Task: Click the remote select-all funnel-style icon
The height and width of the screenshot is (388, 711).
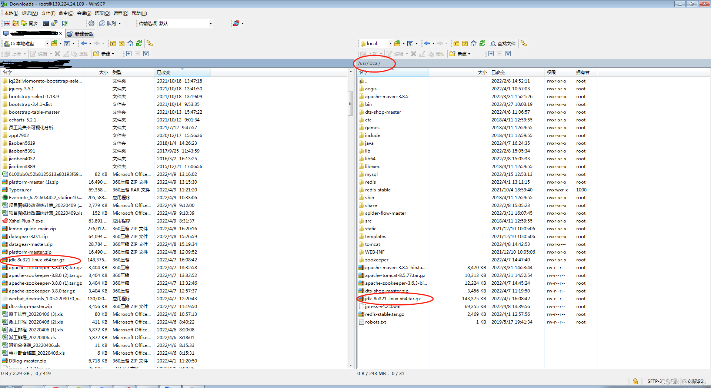Action: point(508,54)
